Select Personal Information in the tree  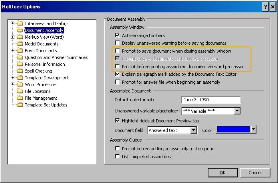[45, 64]
